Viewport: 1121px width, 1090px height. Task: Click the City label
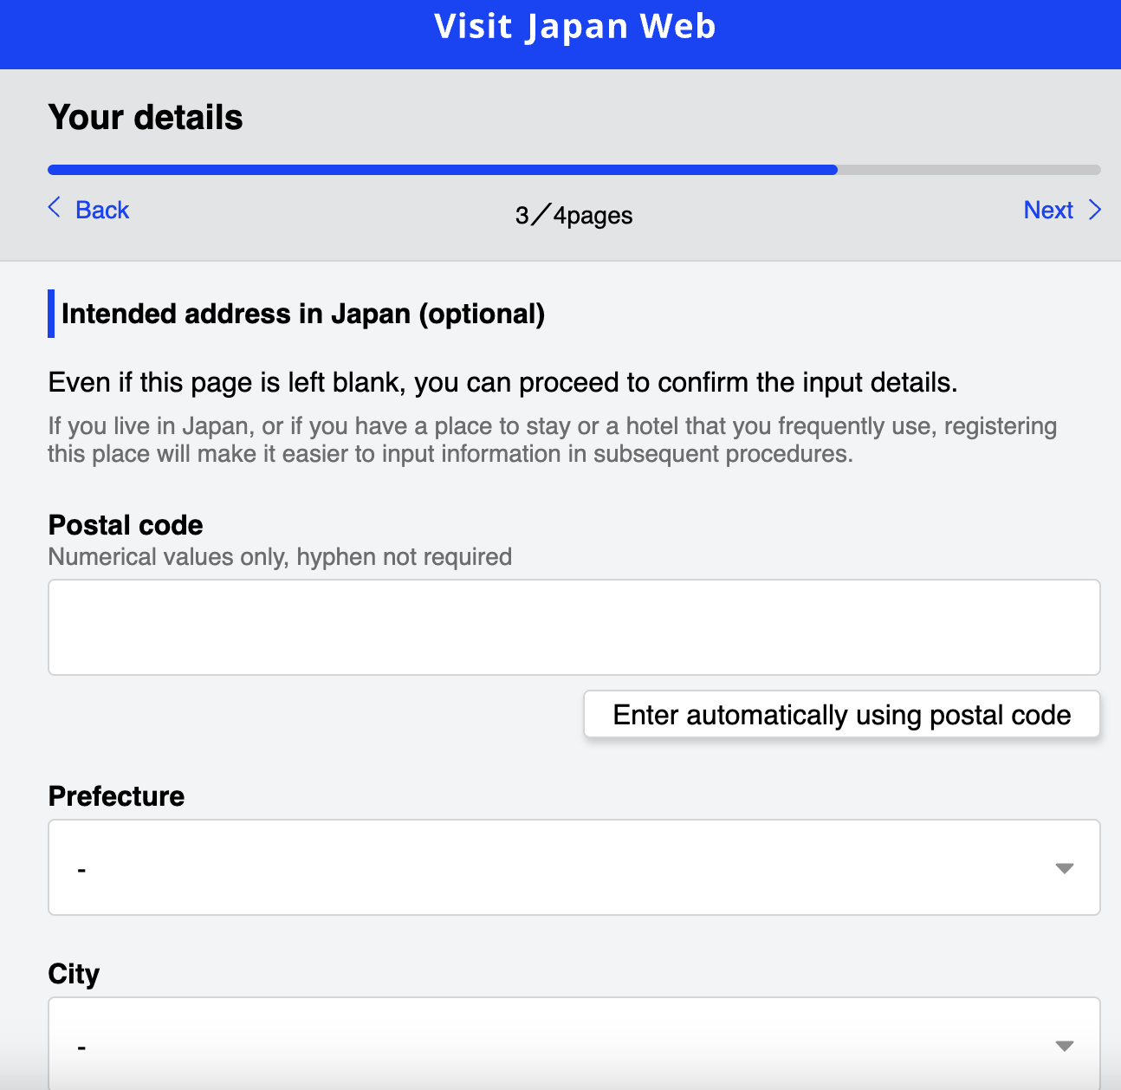[x=74, y=974]
